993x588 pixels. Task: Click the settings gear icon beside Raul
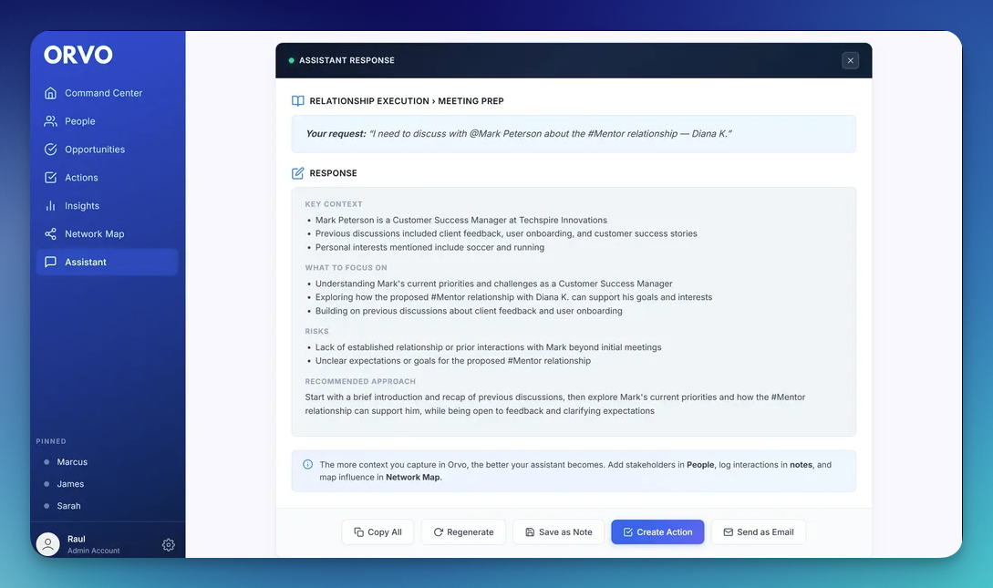tap(169, 544)
